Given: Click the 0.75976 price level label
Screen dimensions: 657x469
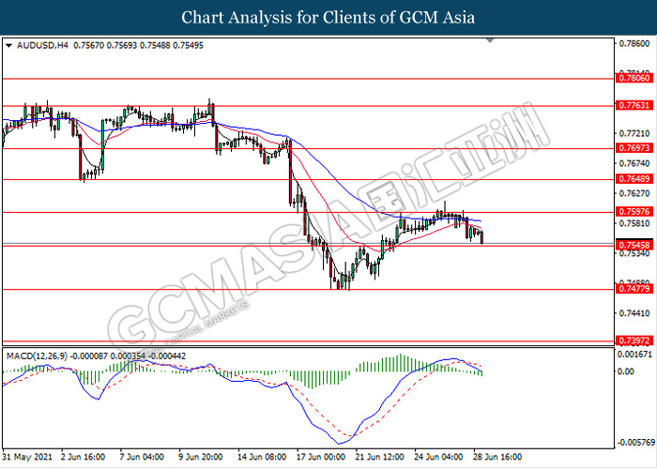Looking at the screenshot, I should click(634, 211).
